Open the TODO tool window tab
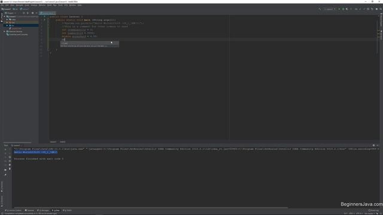Viewport: 383px width, 215px height. click(x=67, y=210)
